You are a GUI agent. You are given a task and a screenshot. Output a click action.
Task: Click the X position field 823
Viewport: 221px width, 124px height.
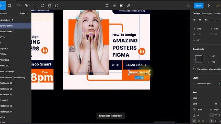[199, 29]
